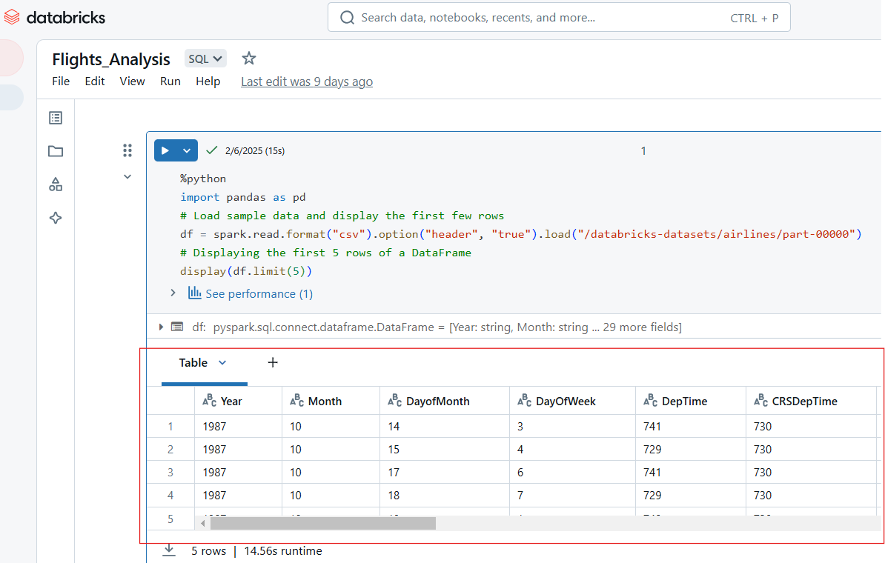The image size is (885, 563).
Task: Click the df schema table icon
Action: (x=177, y=327)
